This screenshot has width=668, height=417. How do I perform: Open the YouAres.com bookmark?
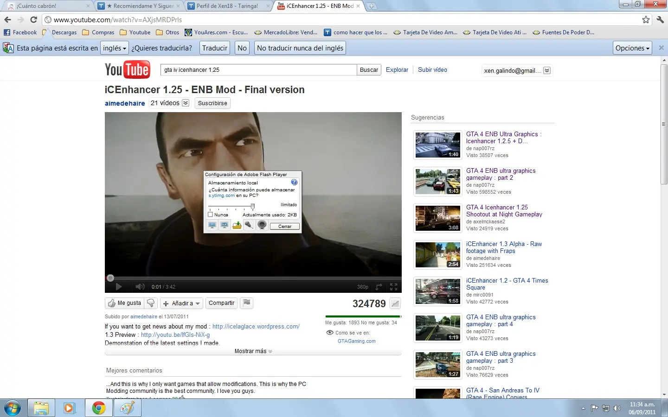[x=216, y=32]
